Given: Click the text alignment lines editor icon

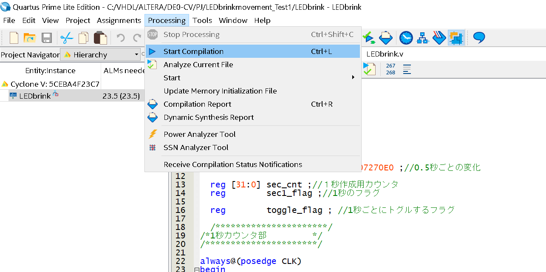Looking at the screenshot, I should (x=407, y=69).
